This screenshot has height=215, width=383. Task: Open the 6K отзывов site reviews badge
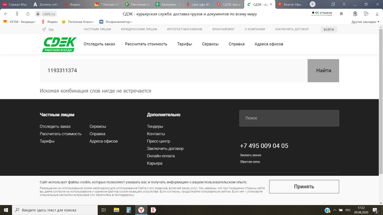322,13
